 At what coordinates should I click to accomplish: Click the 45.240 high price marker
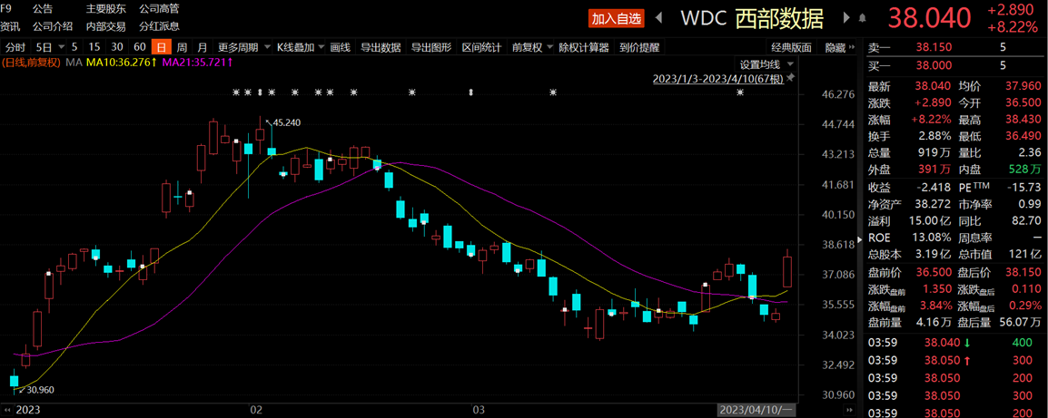point(286,122)
